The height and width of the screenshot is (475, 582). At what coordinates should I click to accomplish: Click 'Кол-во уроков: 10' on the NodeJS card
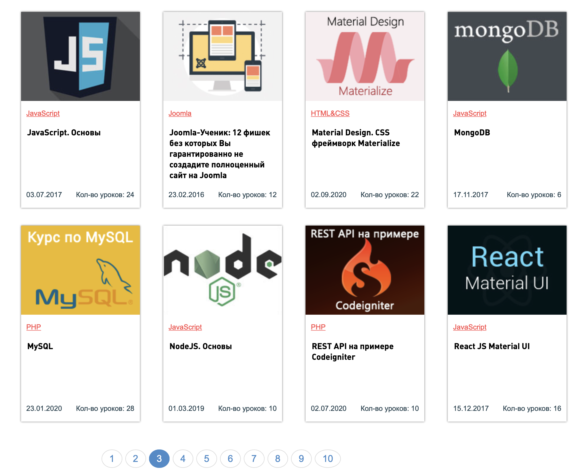click(x=247, y=408)
